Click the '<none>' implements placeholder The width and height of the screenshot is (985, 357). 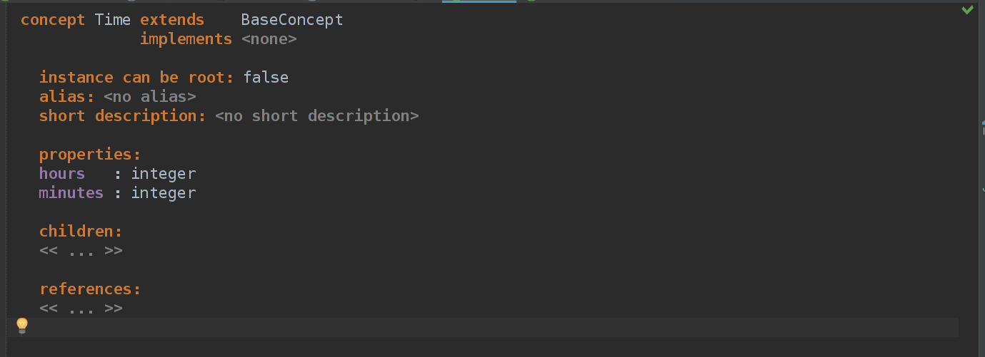269,39
